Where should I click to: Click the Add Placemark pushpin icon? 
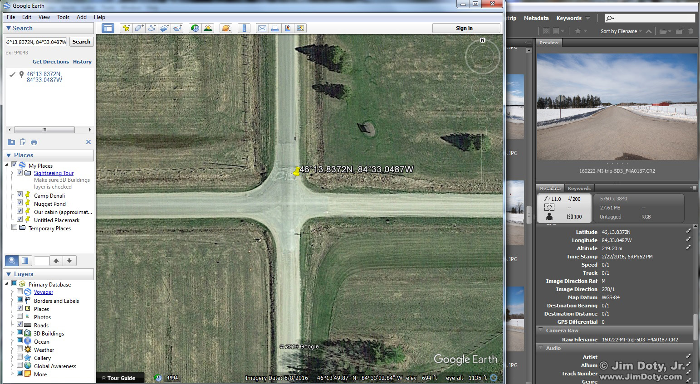pos(126,28)
